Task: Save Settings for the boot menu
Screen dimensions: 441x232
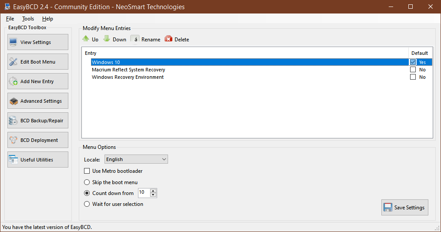Action: coord(405,208)
